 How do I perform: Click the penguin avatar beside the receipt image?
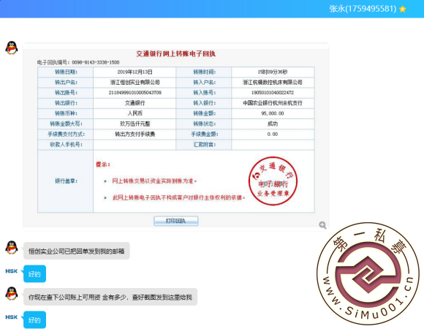[12, 48]
